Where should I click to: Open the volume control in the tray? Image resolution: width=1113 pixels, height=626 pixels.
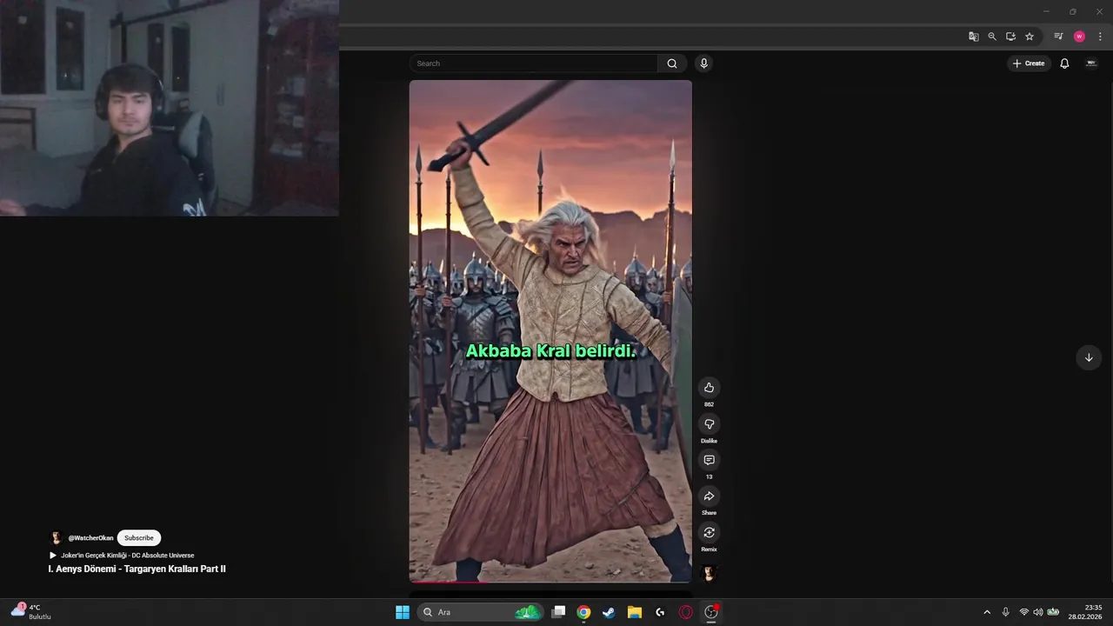point(1037,612)
